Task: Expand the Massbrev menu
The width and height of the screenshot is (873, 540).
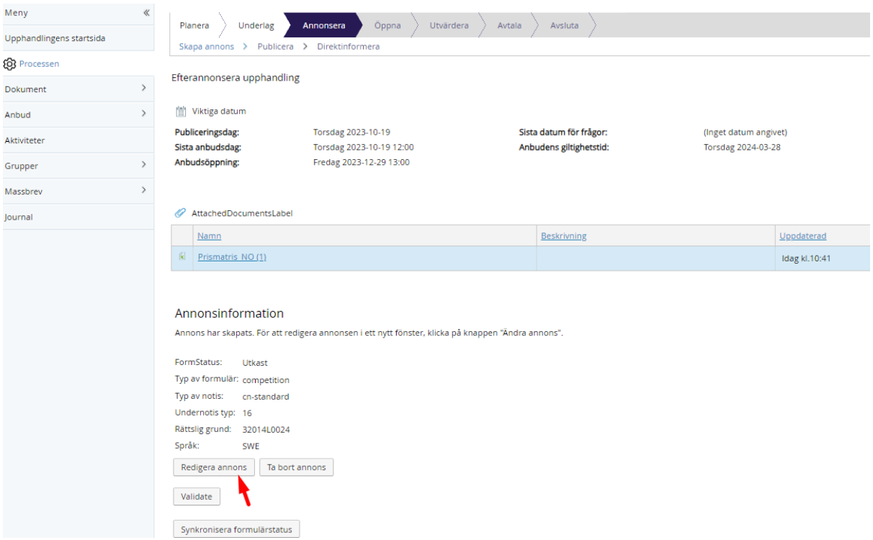Action: point(143,191)
